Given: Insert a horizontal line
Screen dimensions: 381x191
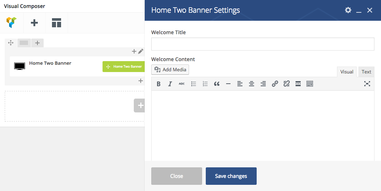Looking at the screenshot, I should (228, 84).
